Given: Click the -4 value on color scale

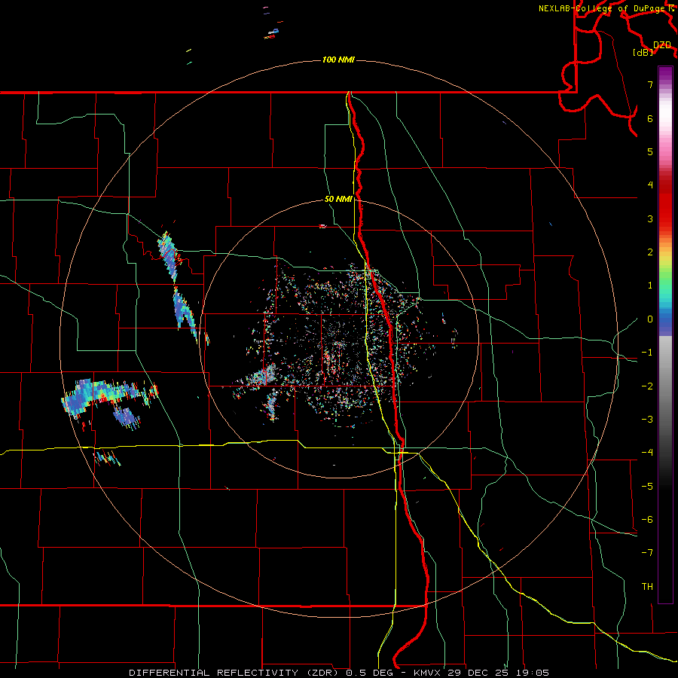Looking at the screenshot, I should pyautogui.click(x=647, y=453).
